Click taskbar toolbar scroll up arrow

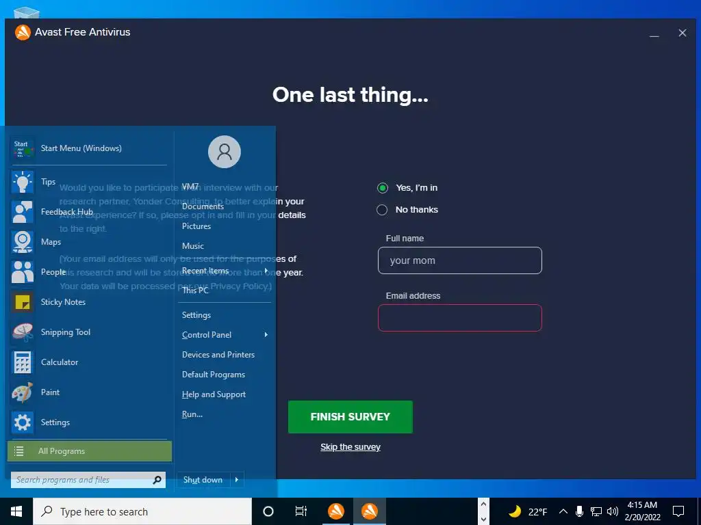[x=483, y=504]
